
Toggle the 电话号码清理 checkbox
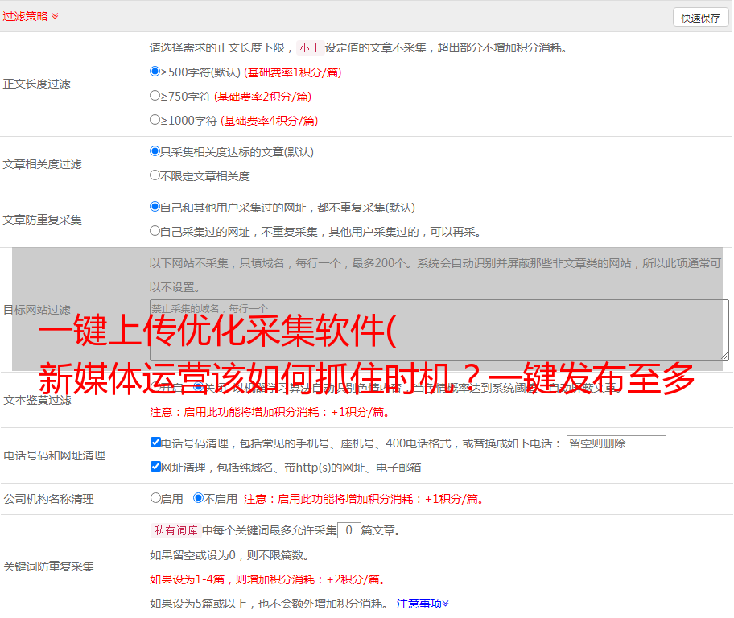155,443
